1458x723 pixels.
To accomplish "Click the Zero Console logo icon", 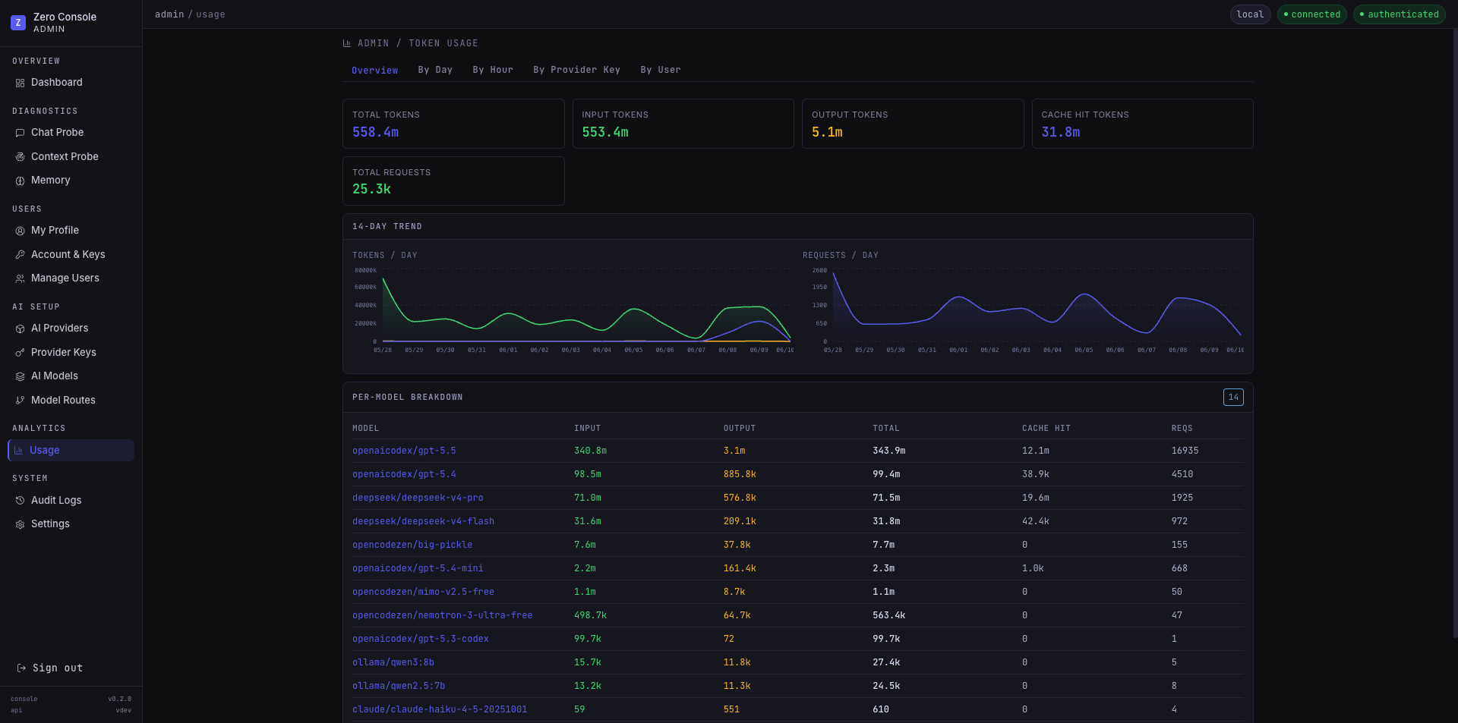I will [18, 23].
